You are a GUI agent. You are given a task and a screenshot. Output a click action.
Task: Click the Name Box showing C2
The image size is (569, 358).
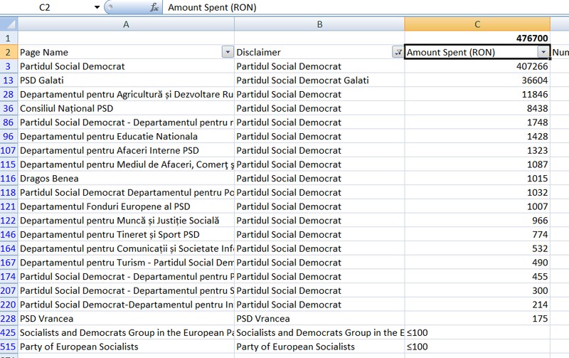[x=45, y=7]
